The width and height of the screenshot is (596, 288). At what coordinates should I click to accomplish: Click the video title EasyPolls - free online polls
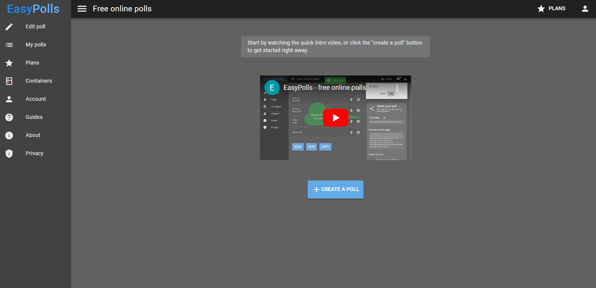[325, 88]
